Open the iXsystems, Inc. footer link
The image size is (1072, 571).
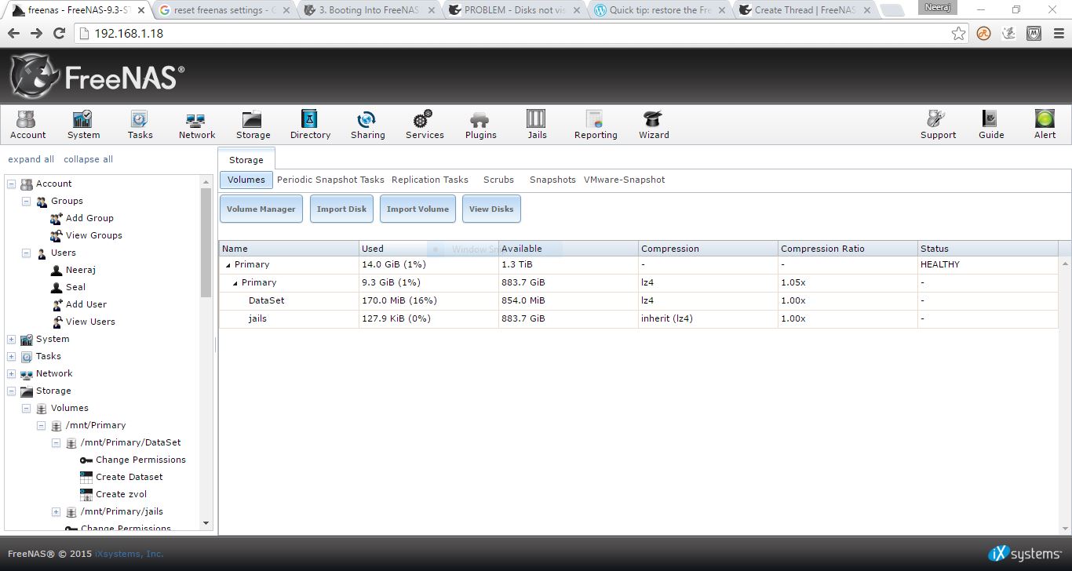pos(129,554)
